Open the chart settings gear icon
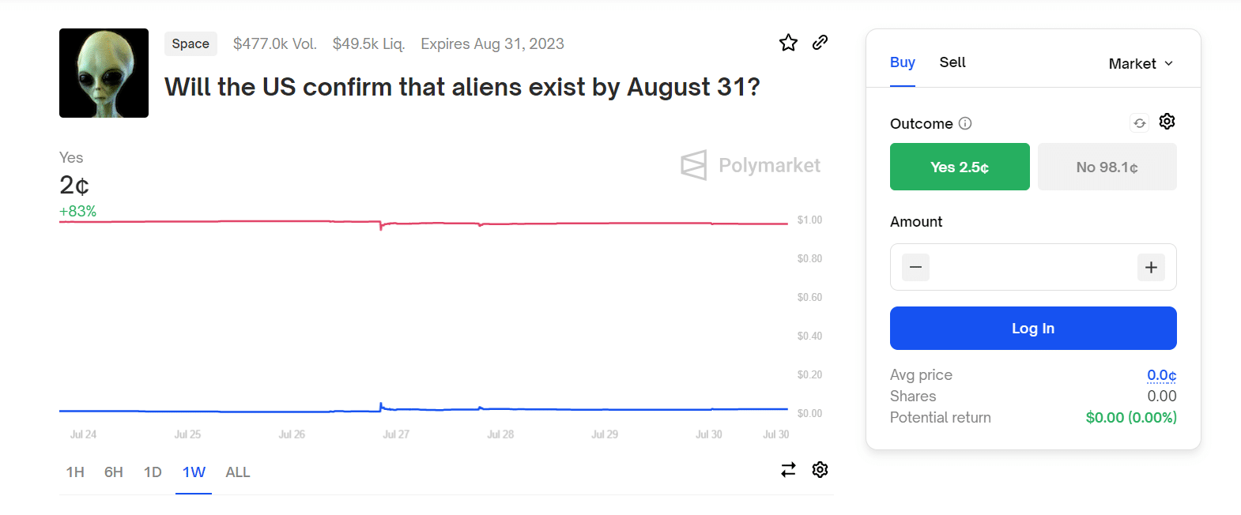Viewport: 1241px width, 515px height. (820, 470)
